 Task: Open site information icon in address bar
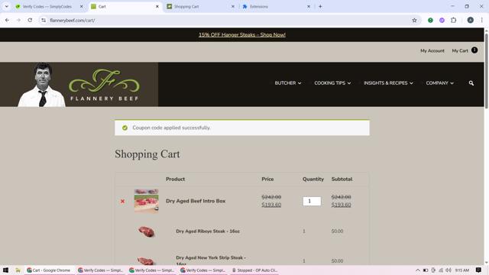pos(44,21)
